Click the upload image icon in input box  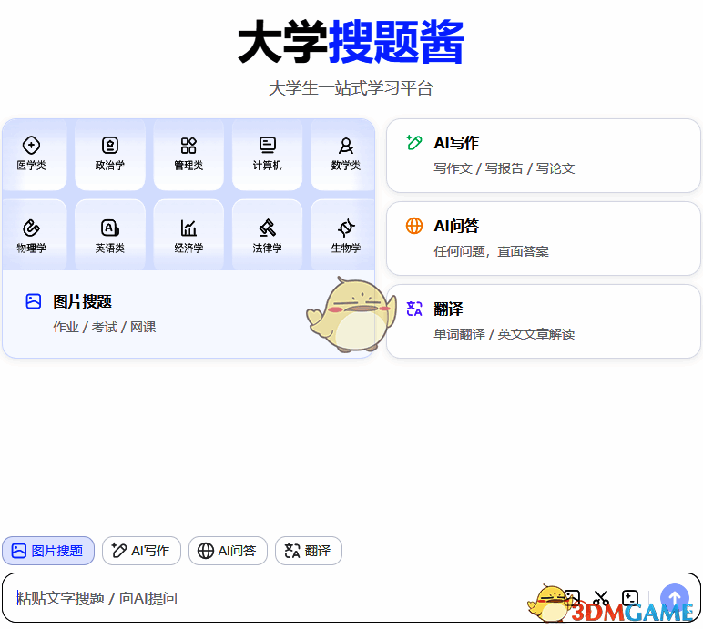click(x=572, y=598)
